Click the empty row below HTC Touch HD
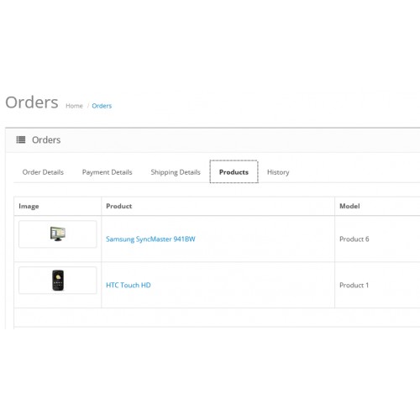The image size is (420, 420). click(217, 318)
